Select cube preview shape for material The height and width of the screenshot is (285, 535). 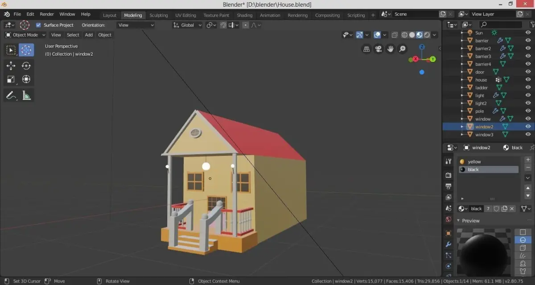click(523, 248)
